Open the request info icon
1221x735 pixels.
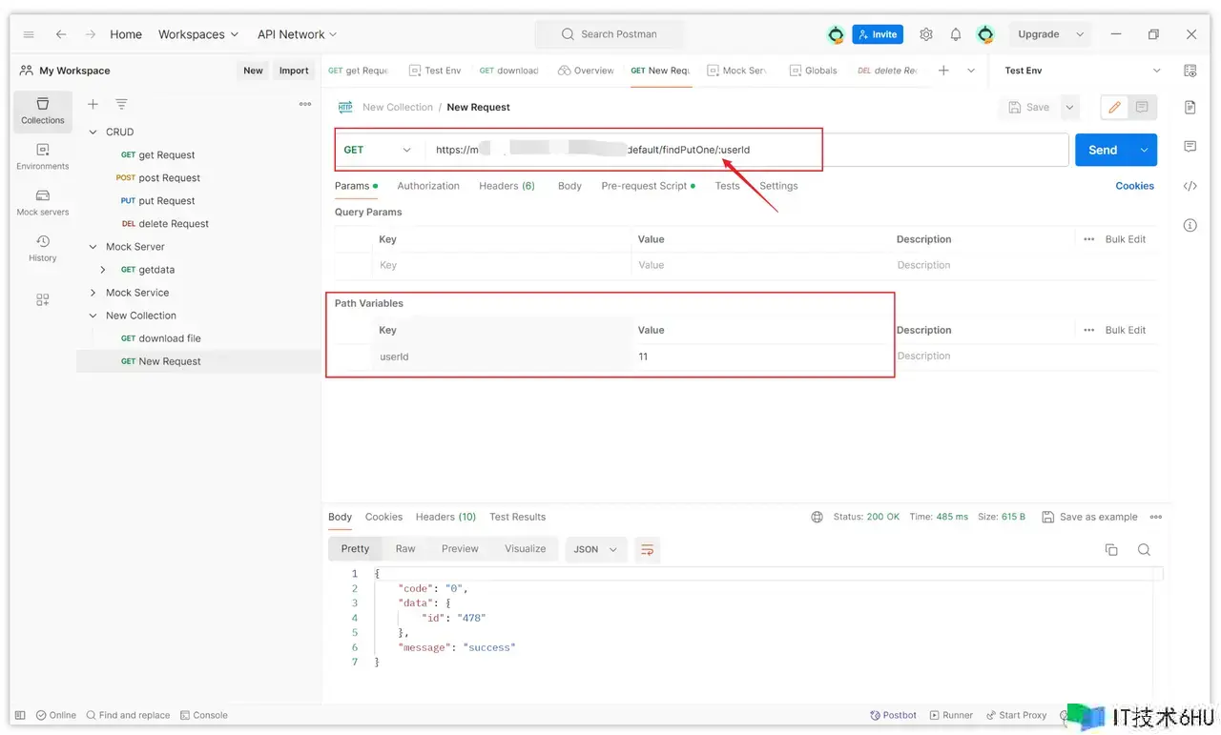1190,226
